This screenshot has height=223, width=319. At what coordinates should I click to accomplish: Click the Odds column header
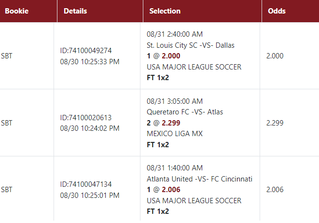(x=276, y=11)
